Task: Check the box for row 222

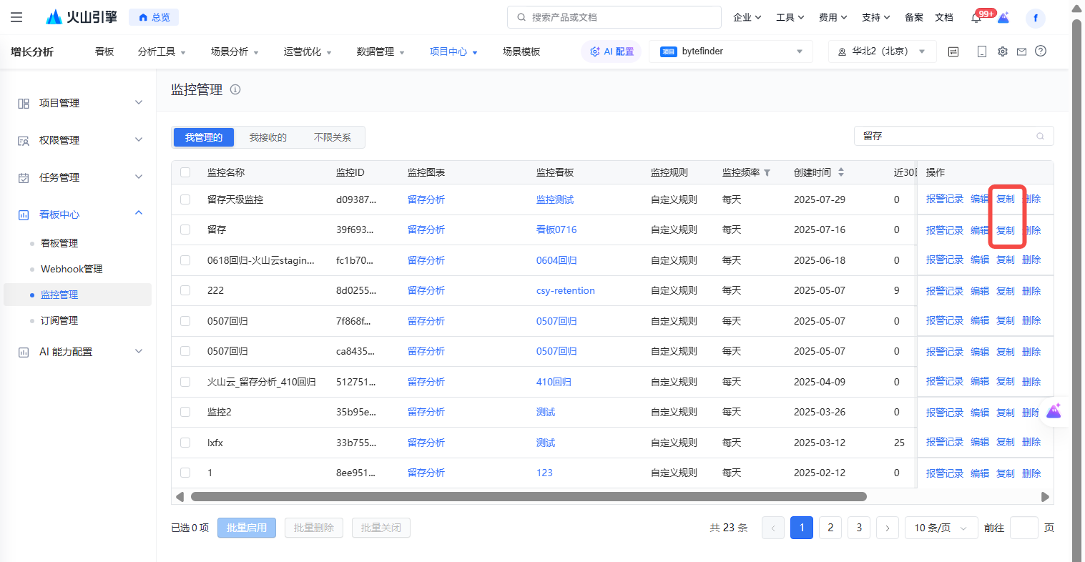Action: [x=185, y=290]
